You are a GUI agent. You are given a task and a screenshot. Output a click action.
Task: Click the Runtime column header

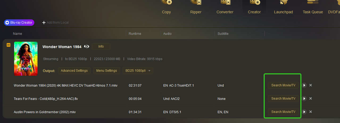point(135,34)
